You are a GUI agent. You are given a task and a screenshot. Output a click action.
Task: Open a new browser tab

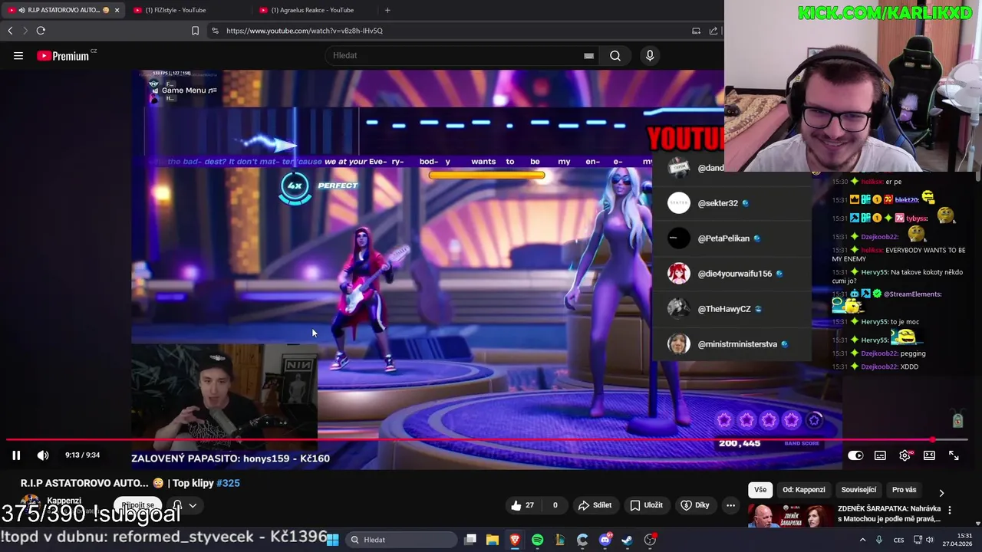[387, 10]
